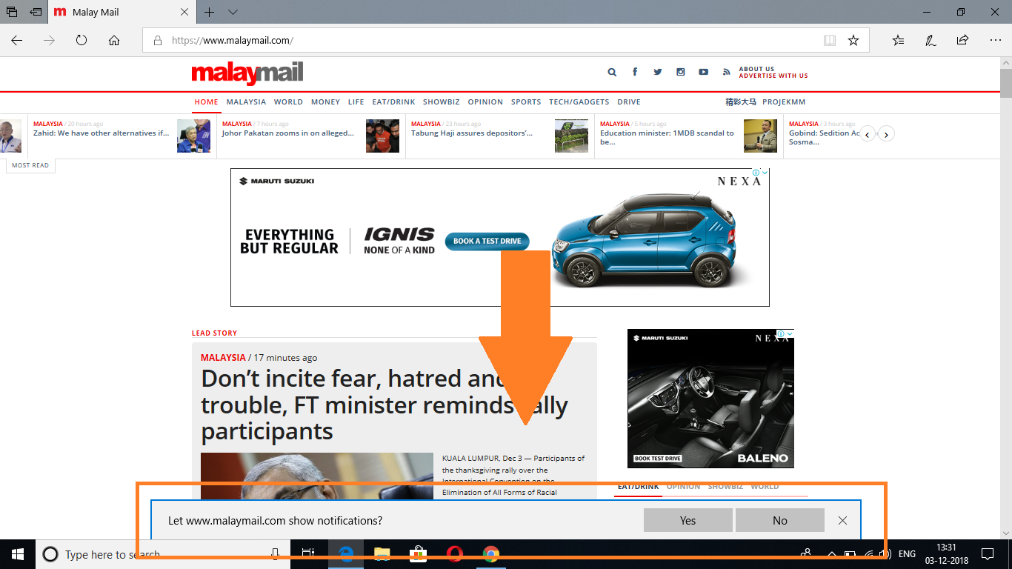Open the RSS feed icon

pos(727,72)
